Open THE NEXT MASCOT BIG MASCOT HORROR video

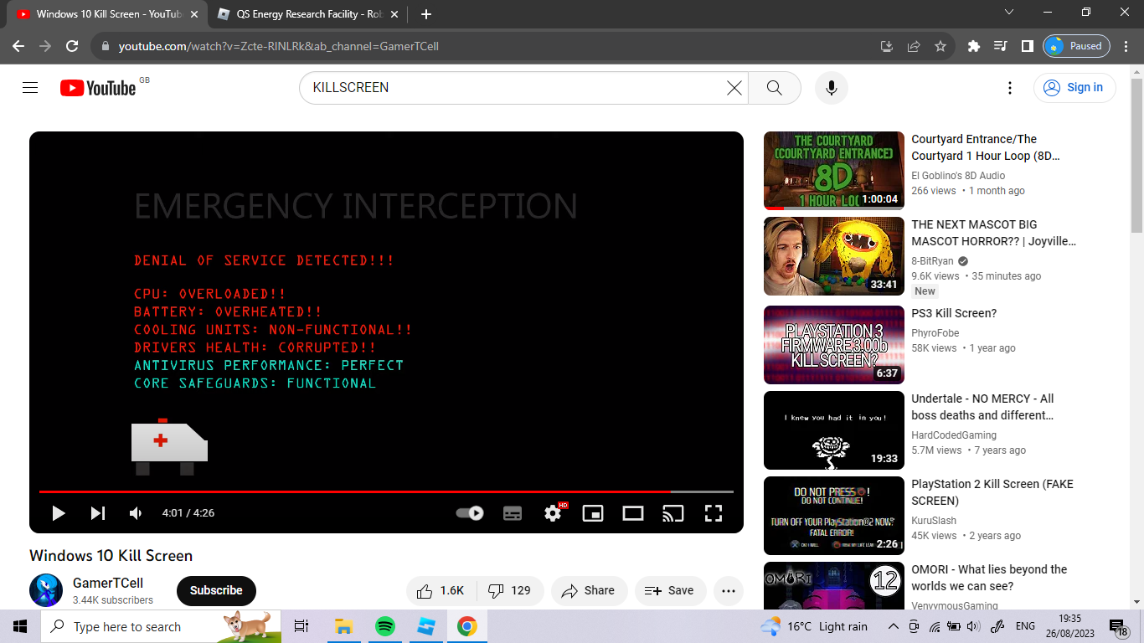(993, 233)
